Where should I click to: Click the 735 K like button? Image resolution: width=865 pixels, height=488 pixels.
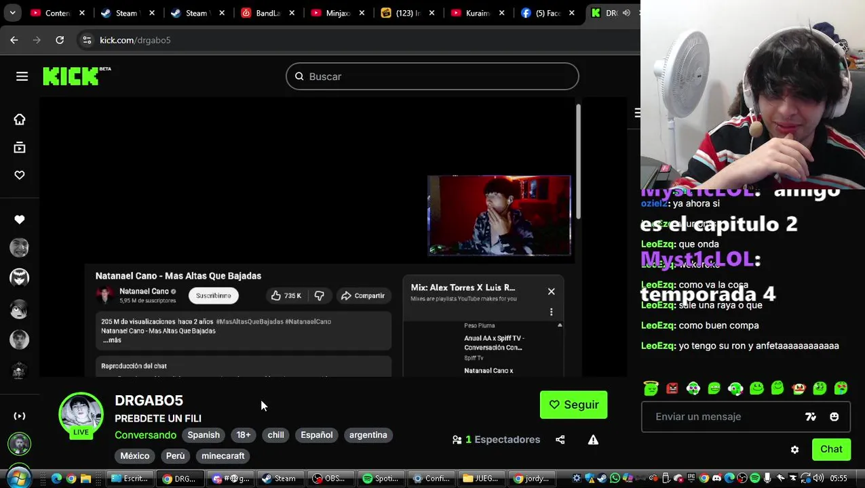click(x=286, y=296)
